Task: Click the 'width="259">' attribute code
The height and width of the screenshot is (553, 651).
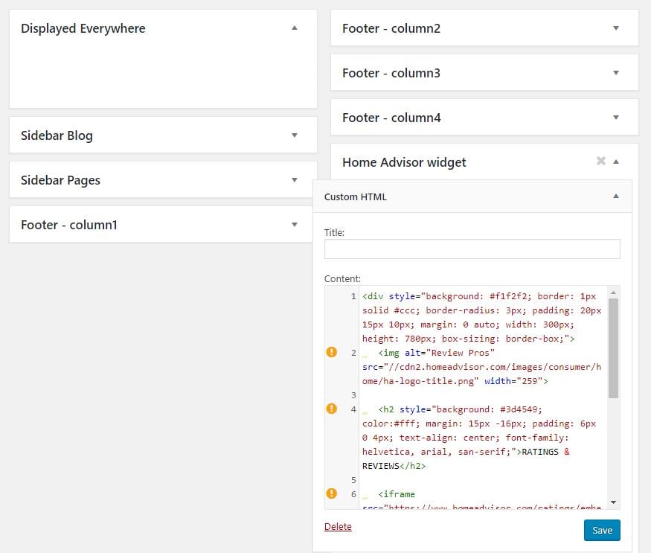Action: (516, 381)
